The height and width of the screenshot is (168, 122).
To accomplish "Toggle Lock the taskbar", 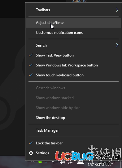I will tap(73, 143).
